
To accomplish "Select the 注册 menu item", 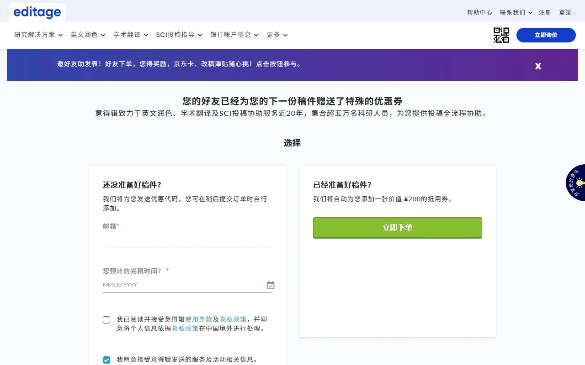I will coord(545,13).
